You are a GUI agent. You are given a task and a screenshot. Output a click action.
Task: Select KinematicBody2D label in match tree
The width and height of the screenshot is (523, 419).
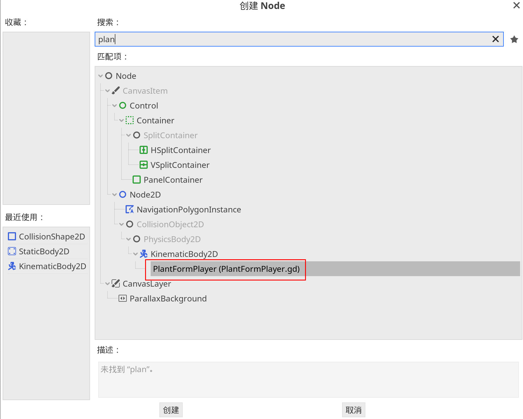click(184, 254)
